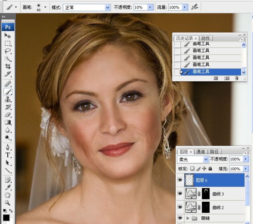
Task: Expand the 眼睛 layer group
Action: click(188, 218)
